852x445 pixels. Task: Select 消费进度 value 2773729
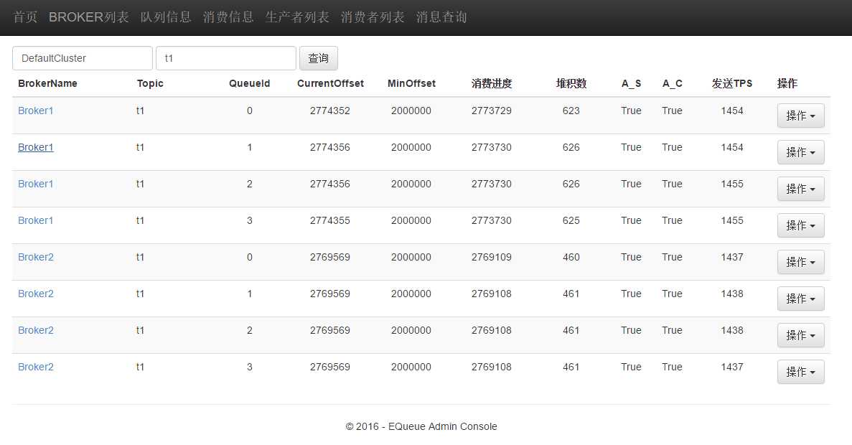click(491, 111)
